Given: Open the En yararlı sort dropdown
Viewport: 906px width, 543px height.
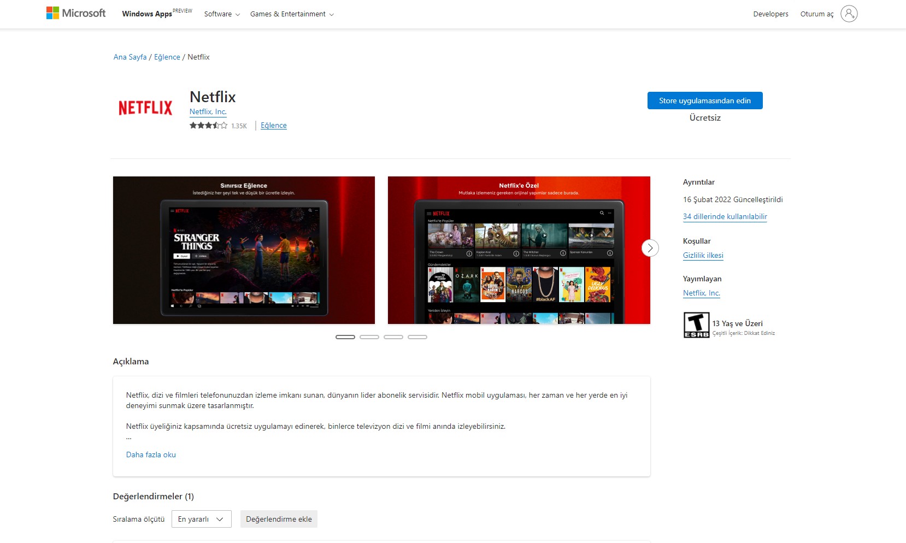Looking at the screenshot, I should tap(201, 519).
